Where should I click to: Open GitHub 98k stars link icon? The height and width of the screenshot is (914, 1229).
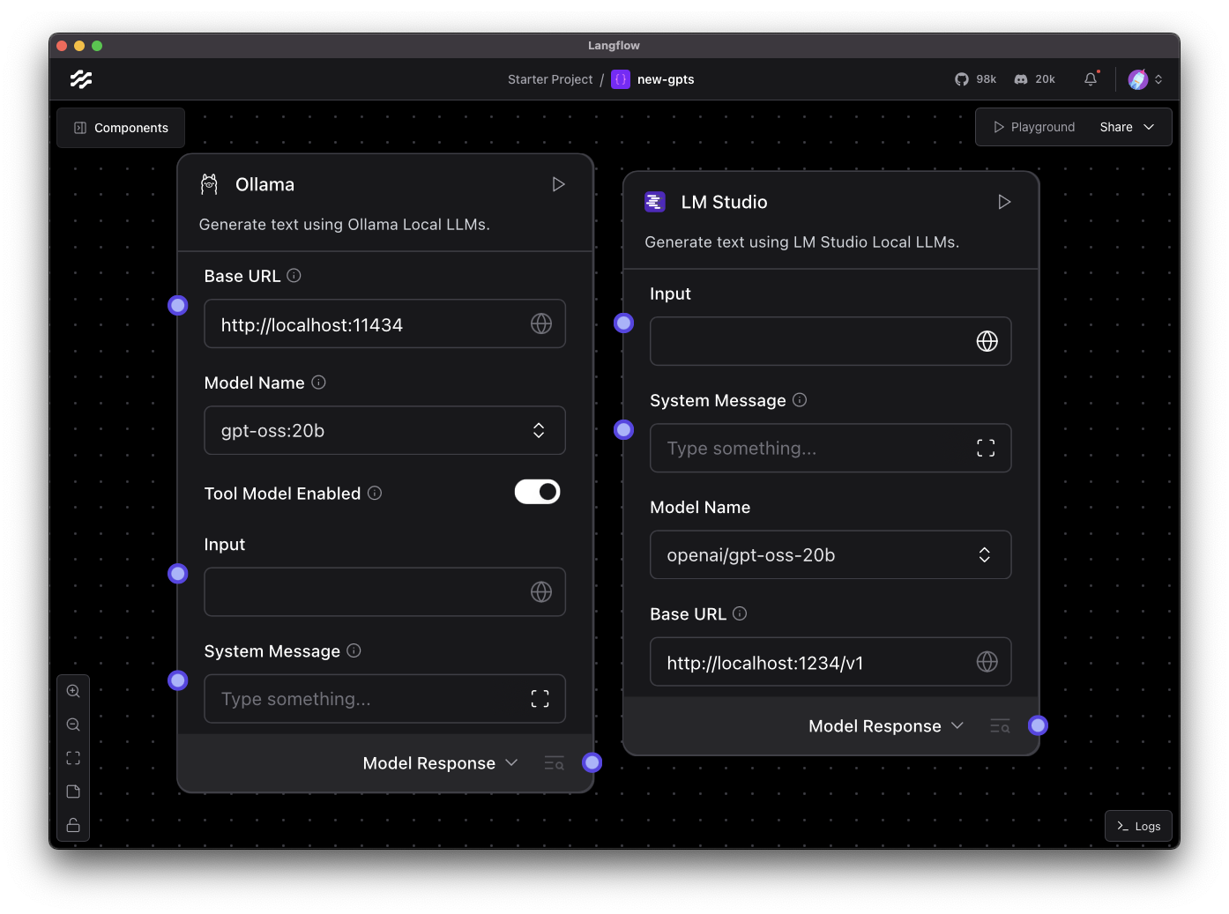[x=975, y=79]
